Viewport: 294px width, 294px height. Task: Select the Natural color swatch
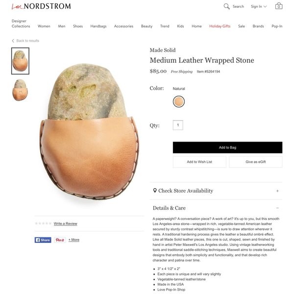click(x=179, y=101)
